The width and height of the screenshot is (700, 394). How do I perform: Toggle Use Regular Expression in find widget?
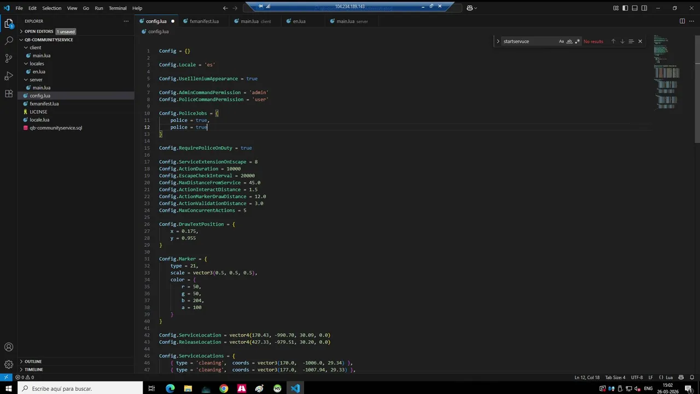point(577,42)
